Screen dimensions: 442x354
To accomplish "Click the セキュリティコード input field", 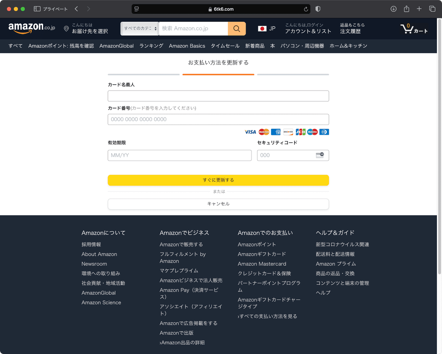I will point(293,155).
